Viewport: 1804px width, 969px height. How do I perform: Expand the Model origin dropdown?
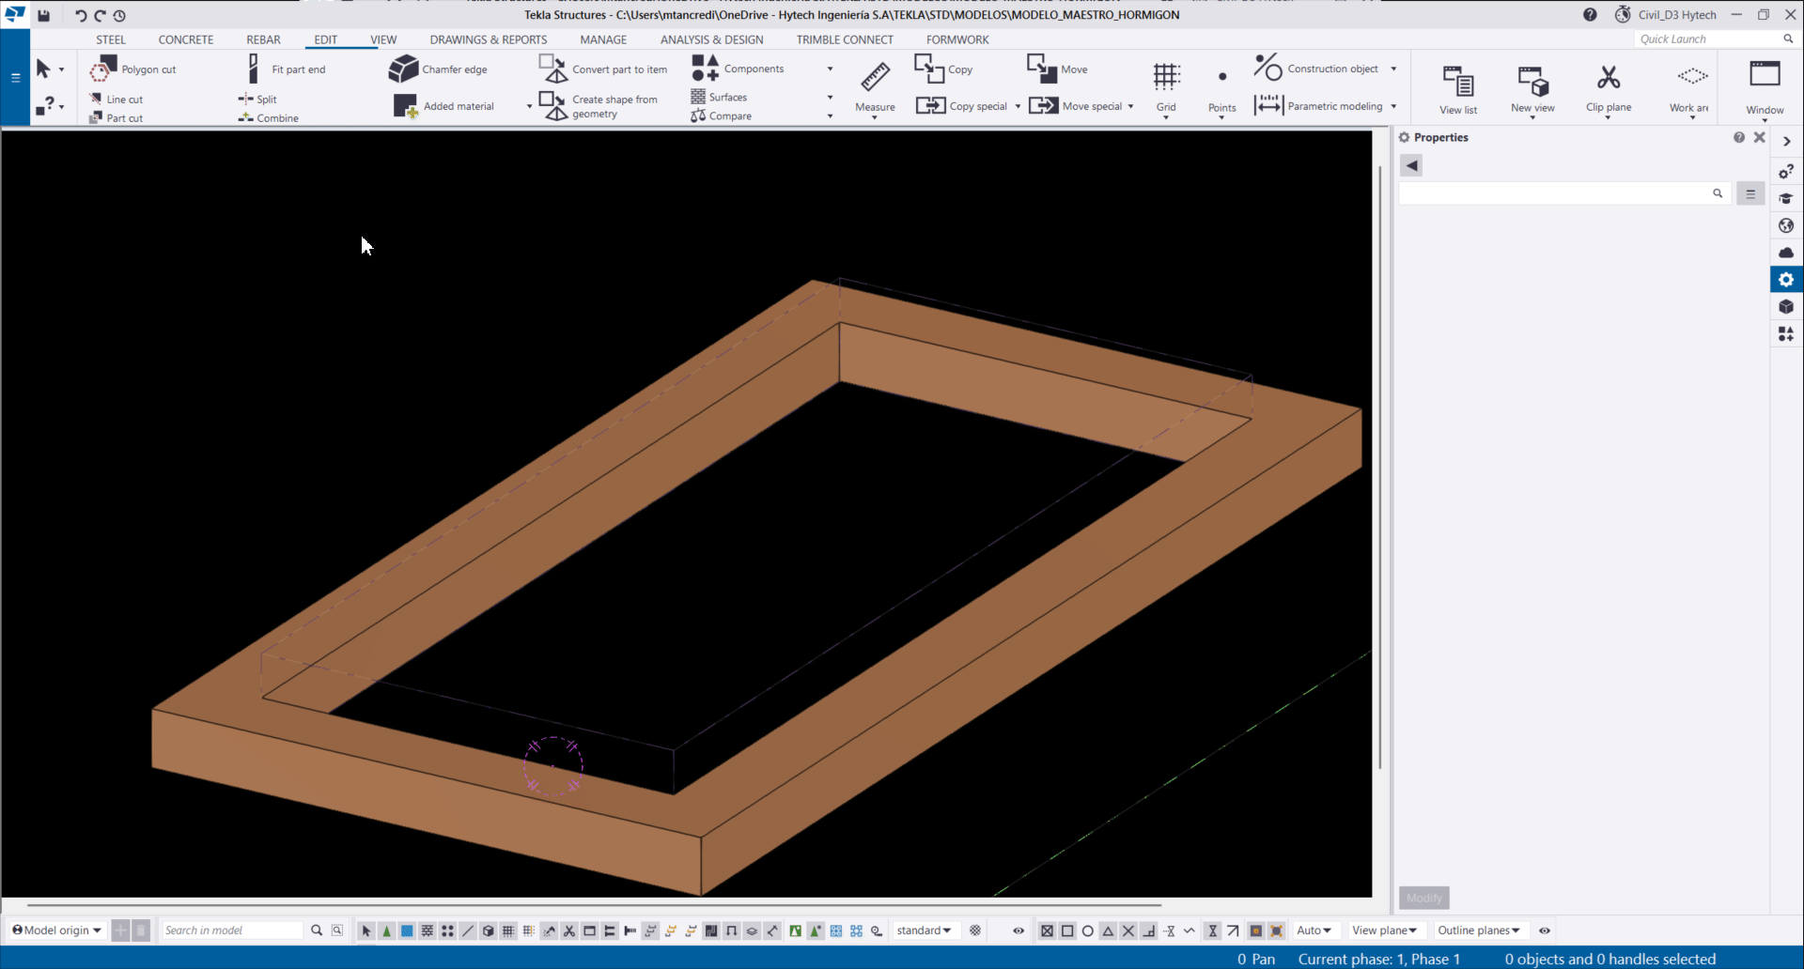tap(56, 931)
